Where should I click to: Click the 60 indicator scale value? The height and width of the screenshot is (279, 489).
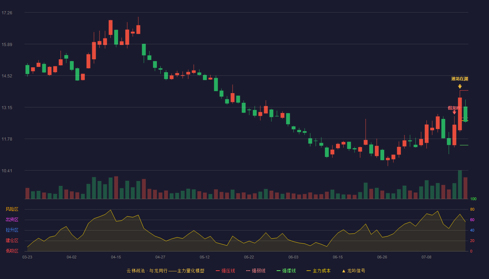pos(472,220)
